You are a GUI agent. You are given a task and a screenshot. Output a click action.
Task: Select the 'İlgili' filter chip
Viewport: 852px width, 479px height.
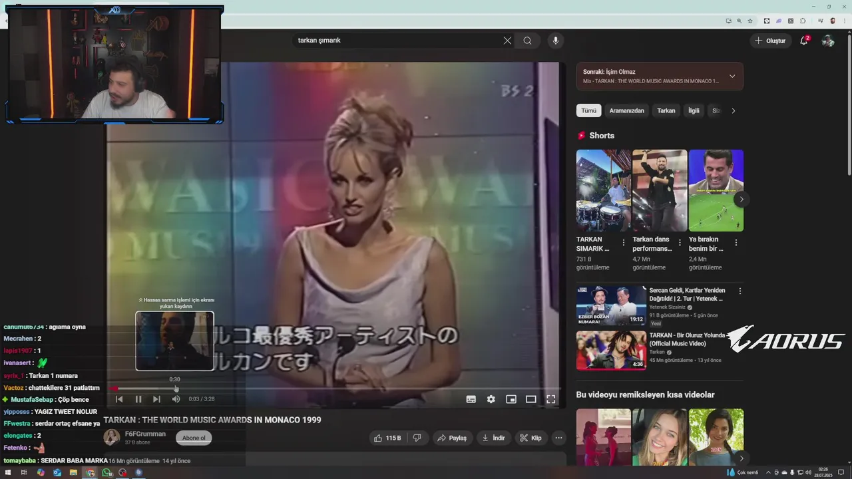[694, 110]
